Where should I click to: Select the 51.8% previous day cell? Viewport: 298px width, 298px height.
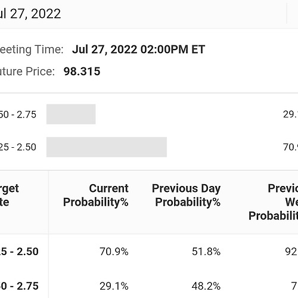(x=206, y=252)
